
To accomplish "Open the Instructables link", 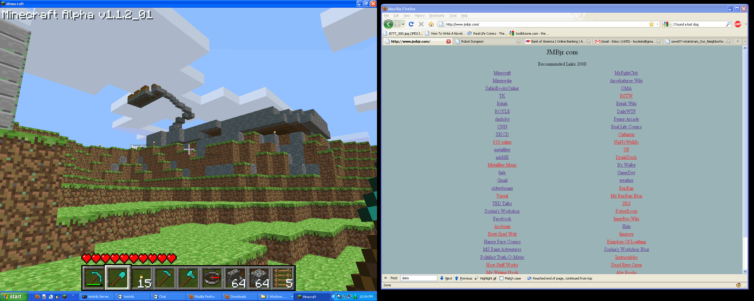I will point(626,257).
